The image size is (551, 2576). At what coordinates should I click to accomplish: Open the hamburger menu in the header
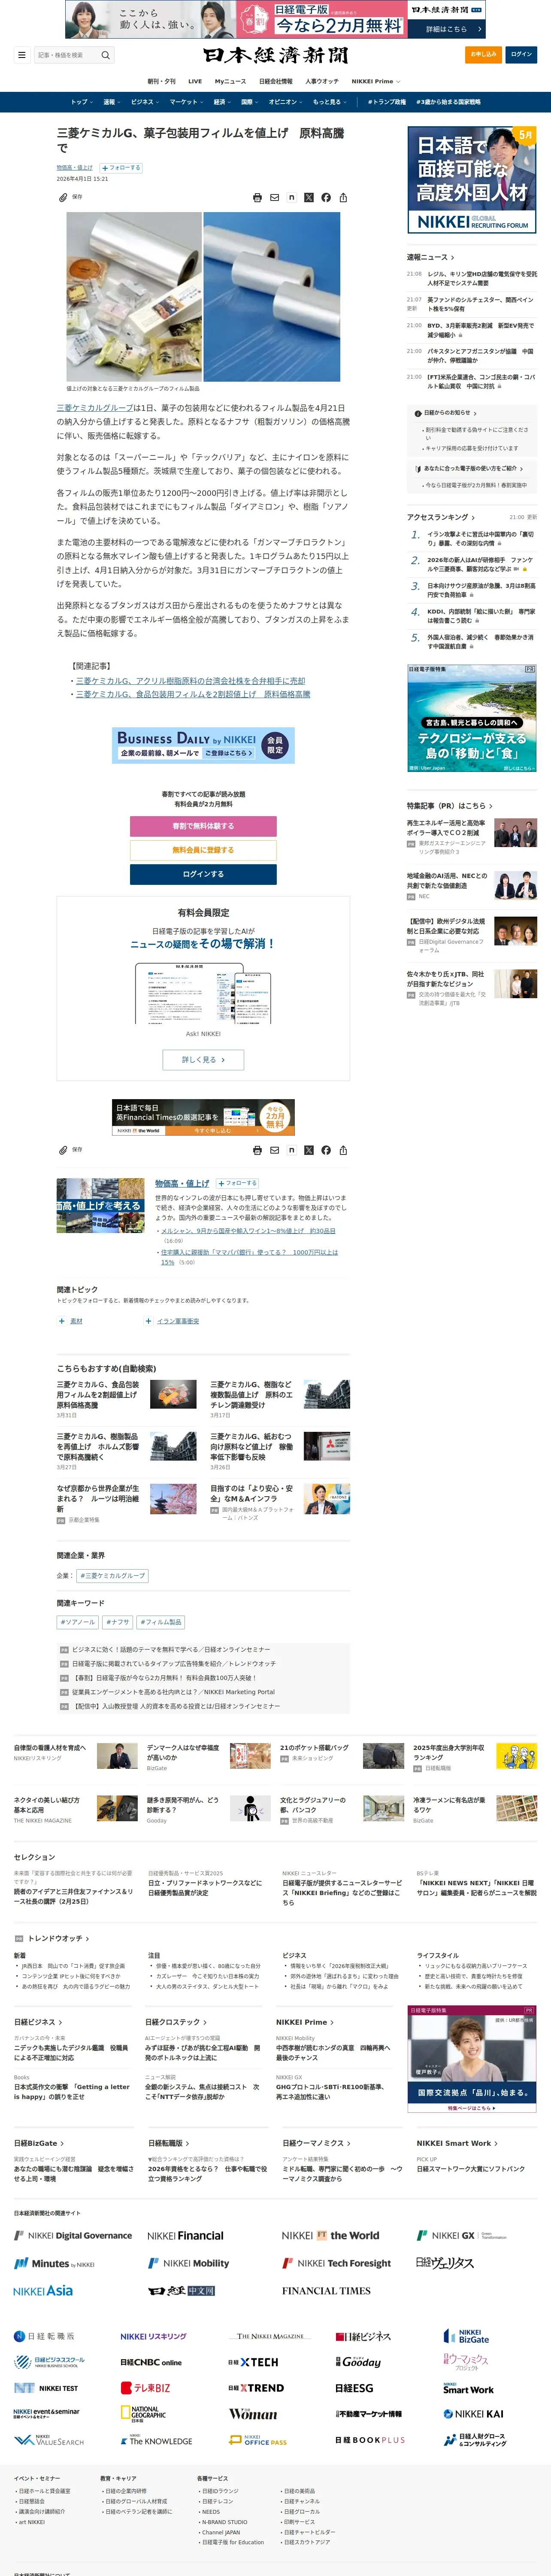[21, 55]
